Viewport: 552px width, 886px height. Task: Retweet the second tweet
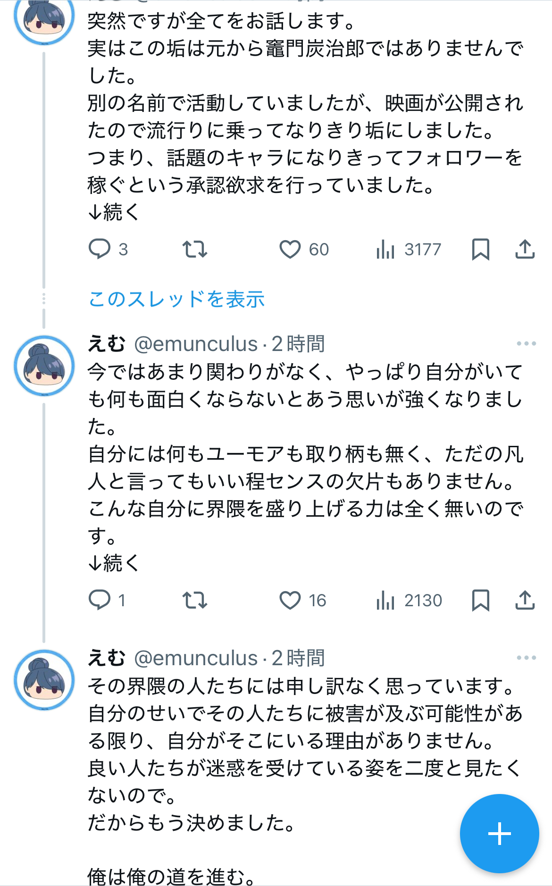[x=195, y=600]
